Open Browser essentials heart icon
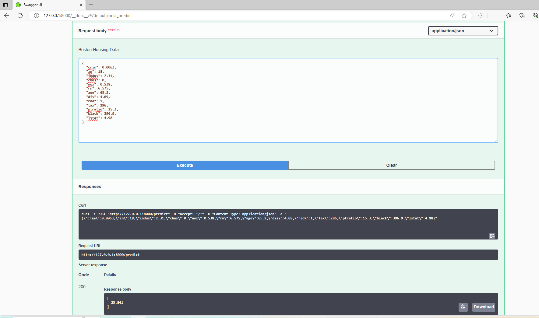This screenshot has height=318, width=539. (535, 16)
